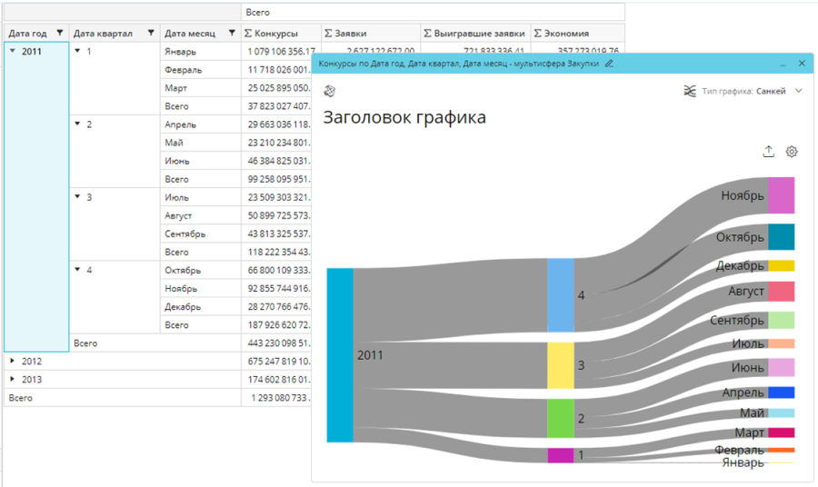Viewport: 818px width, 487px height.
Task: Click the pink Ноябрь node in the chart
Action: 781,195
